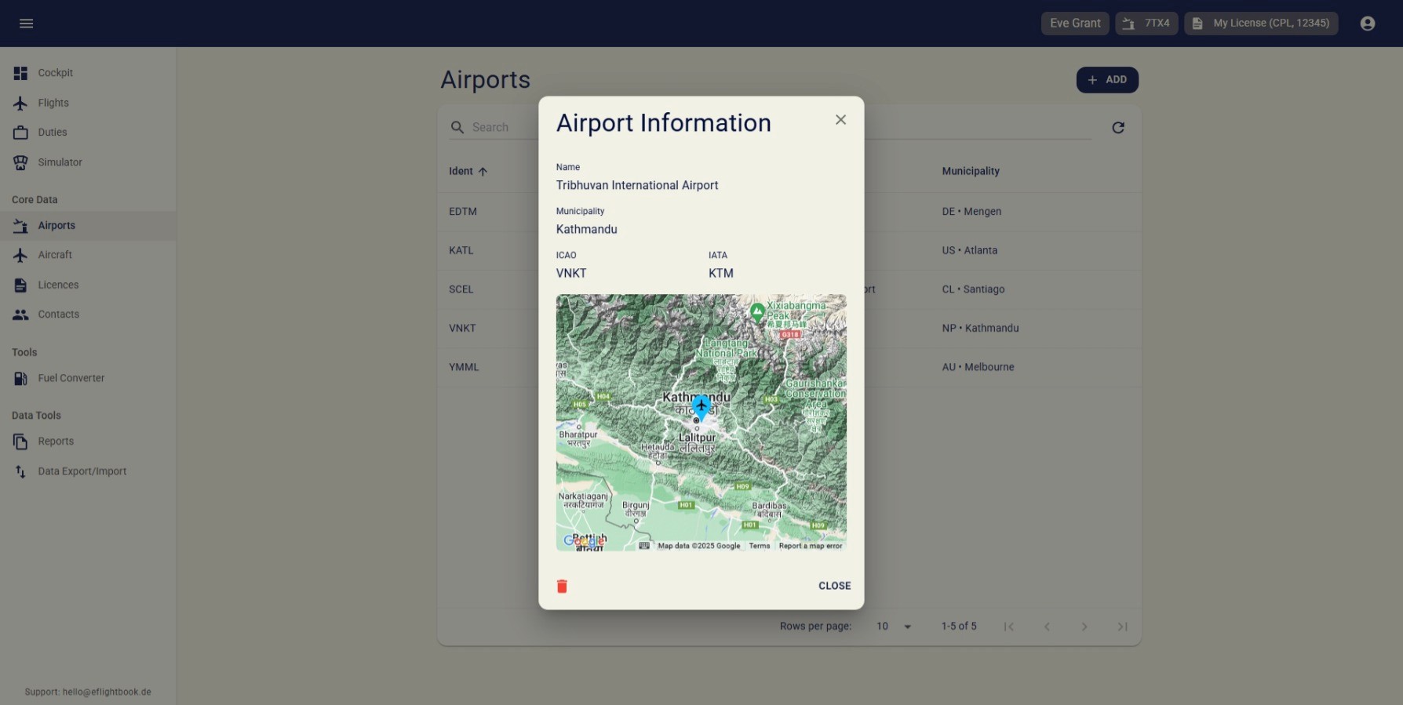1403x705 pixels.
Task: Click the Duties briefcase icon
Action: [x=20, y=133]
